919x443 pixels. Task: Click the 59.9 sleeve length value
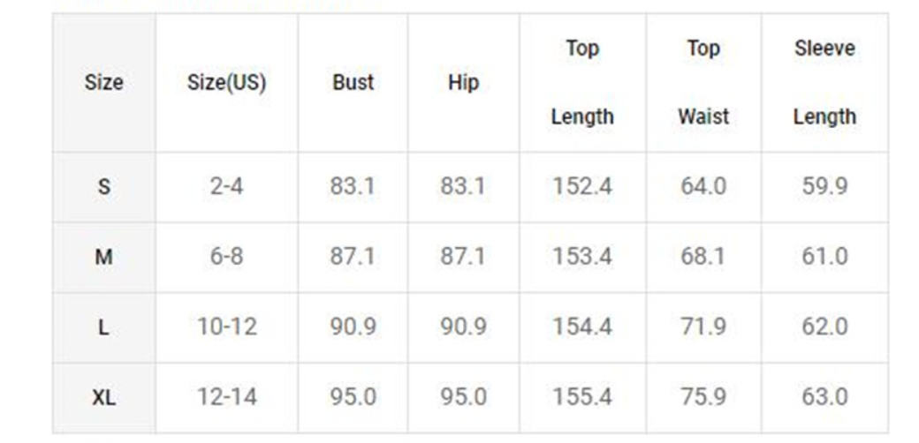point(824,187)
